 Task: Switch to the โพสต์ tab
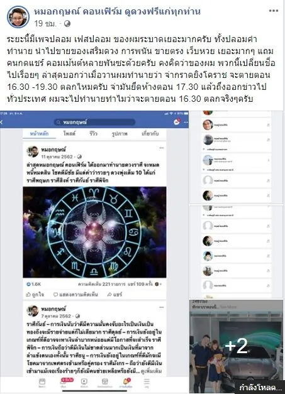point(69,133)
